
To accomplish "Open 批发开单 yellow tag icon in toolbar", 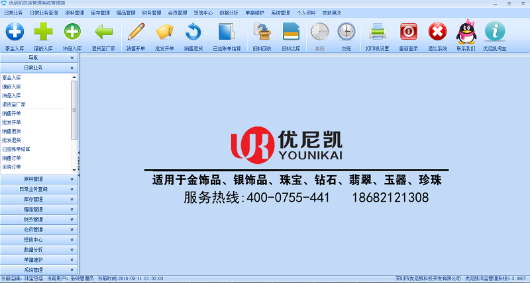I will point(164,32).
